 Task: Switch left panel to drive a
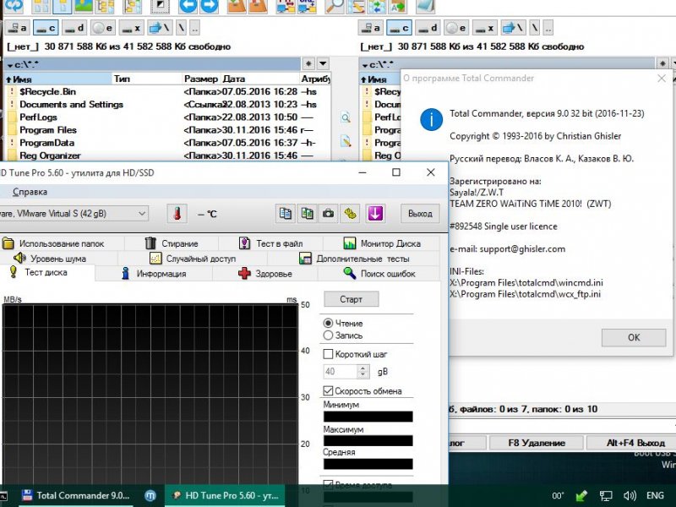point(18,28)
